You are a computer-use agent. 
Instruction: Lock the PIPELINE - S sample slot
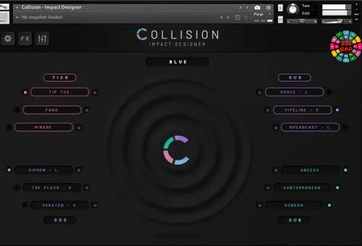[x=267, y=110]
